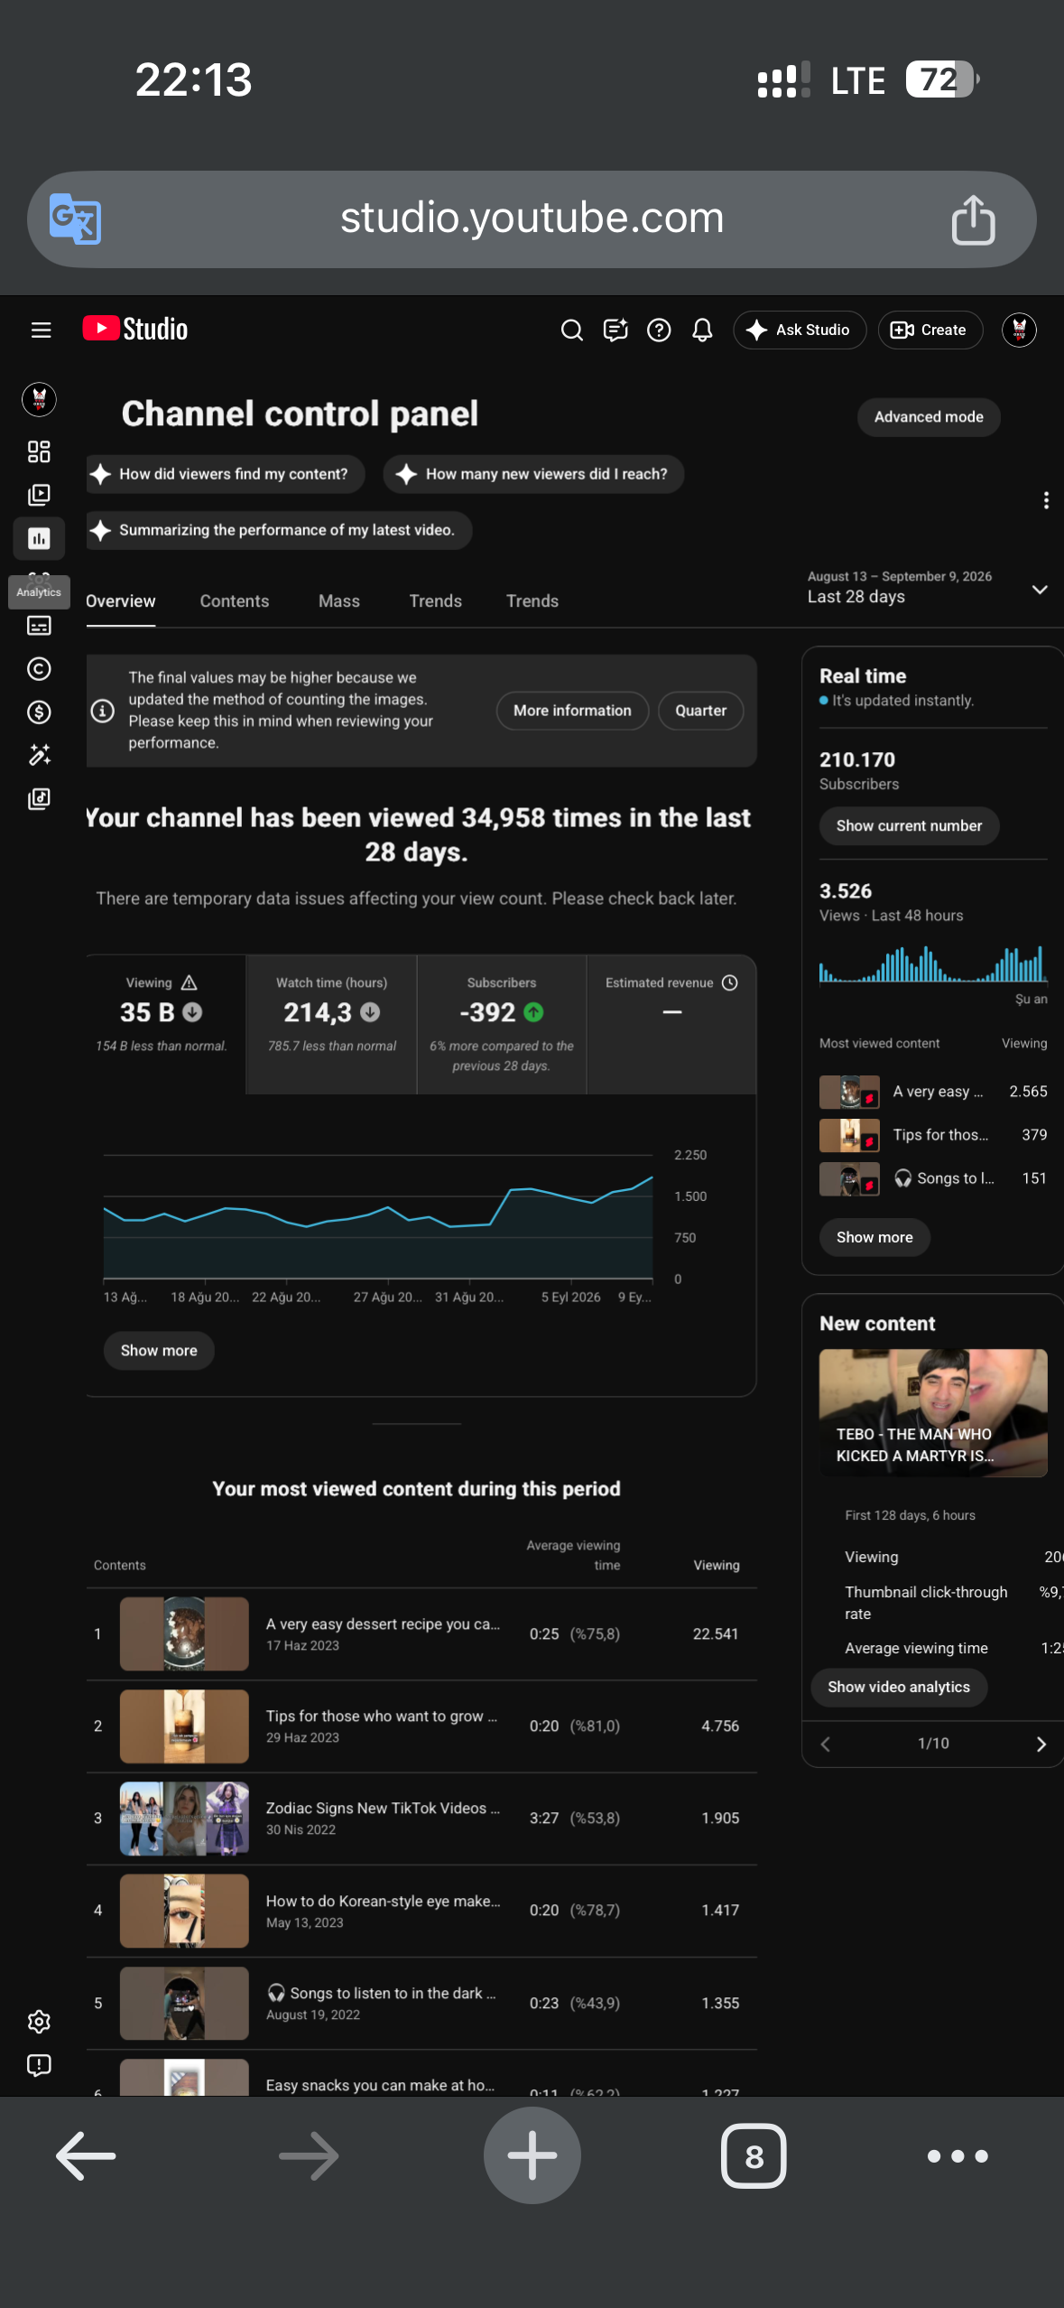The width and height of the screenshot is (1064, 2308).
Task: Ask How did viewers find my content
Action: tap(226, 474)
